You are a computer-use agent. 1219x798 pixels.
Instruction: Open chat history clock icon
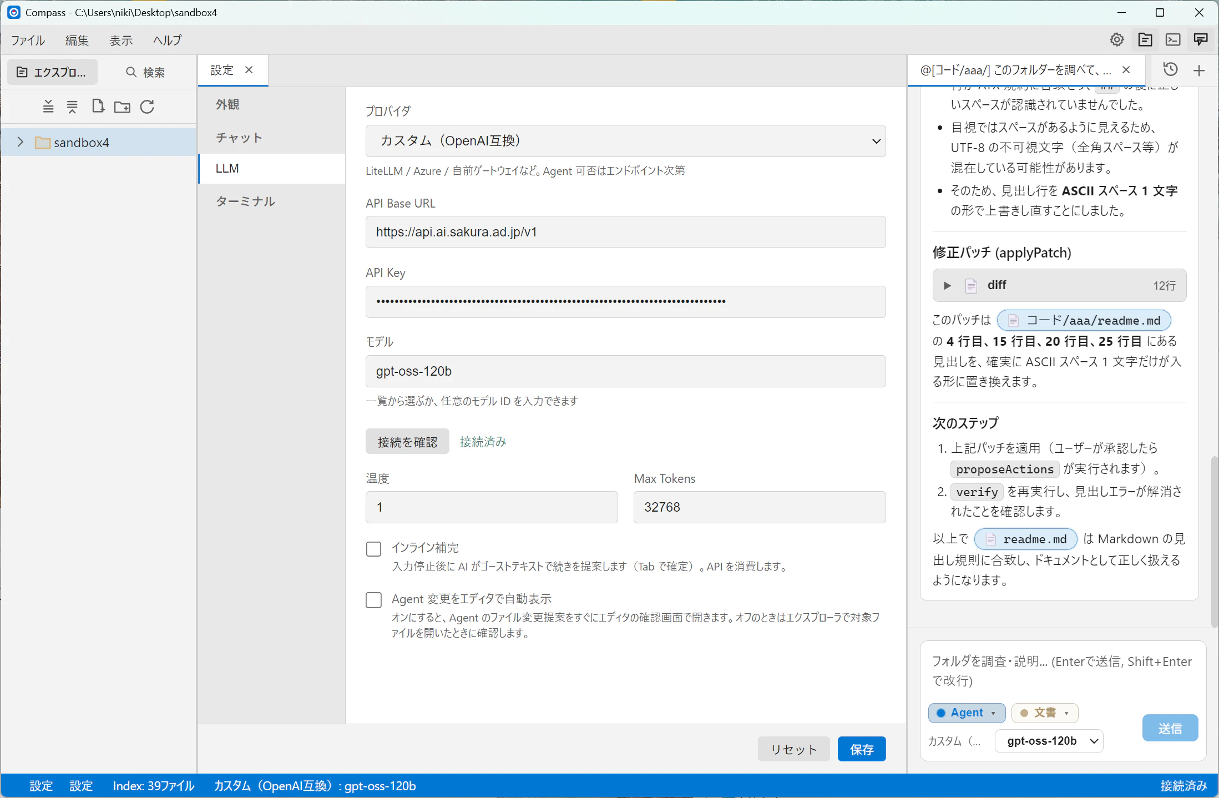point(1171,70)
